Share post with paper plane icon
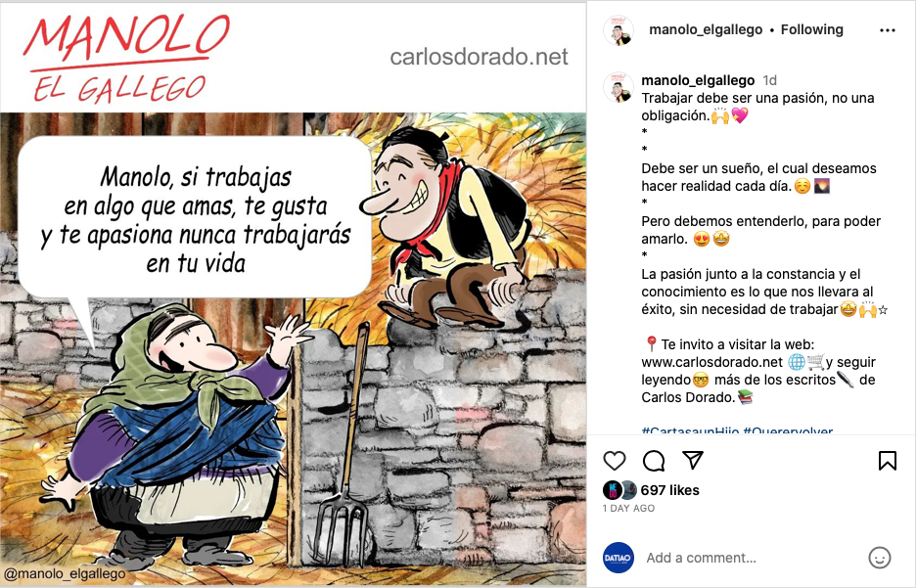Image resolution: width=917 pixels, height=588 pixels. tap(693, 460)
